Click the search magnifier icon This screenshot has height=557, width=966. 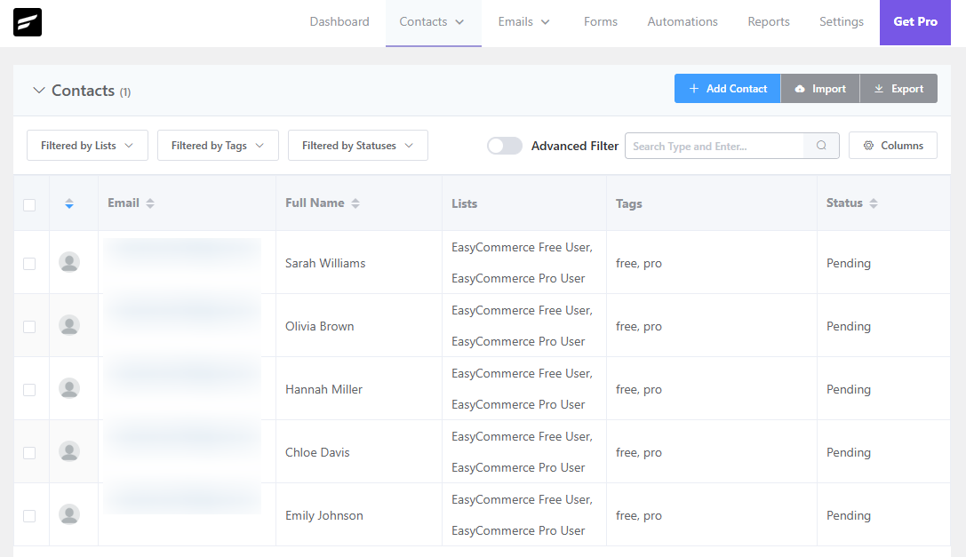(x=820, y=145)
